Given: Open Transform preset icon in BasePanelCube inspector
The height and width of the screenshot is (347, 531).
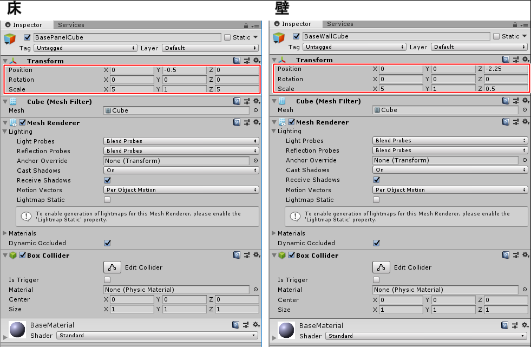Looking at the screenshot, I should click(x=247, y=61).
